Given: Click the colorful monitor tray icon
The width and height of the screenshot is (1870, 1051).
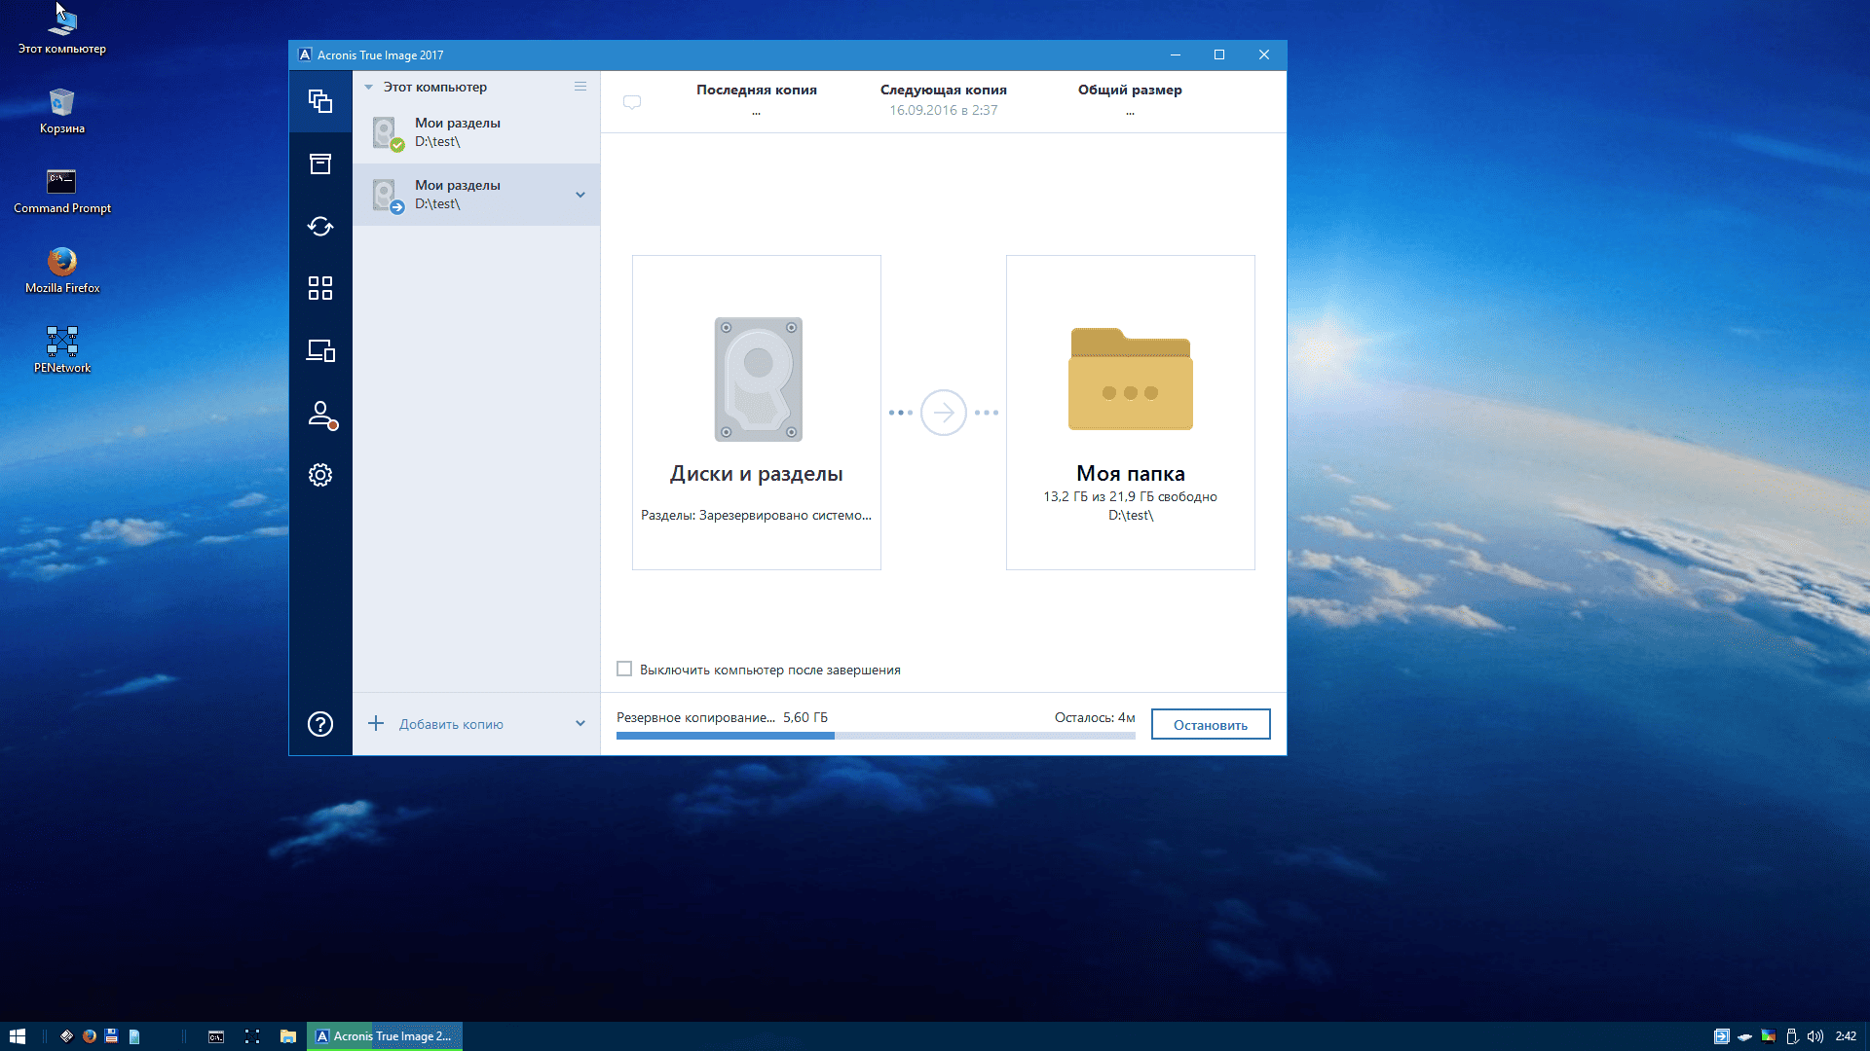Looking at the screenshot, I should pyautogui.click(x=1769, y=1036).
